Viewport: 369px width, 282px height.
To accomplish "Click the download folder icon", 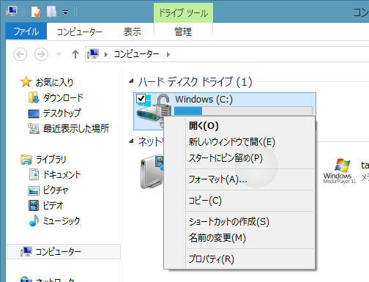I will pos(34,97).
